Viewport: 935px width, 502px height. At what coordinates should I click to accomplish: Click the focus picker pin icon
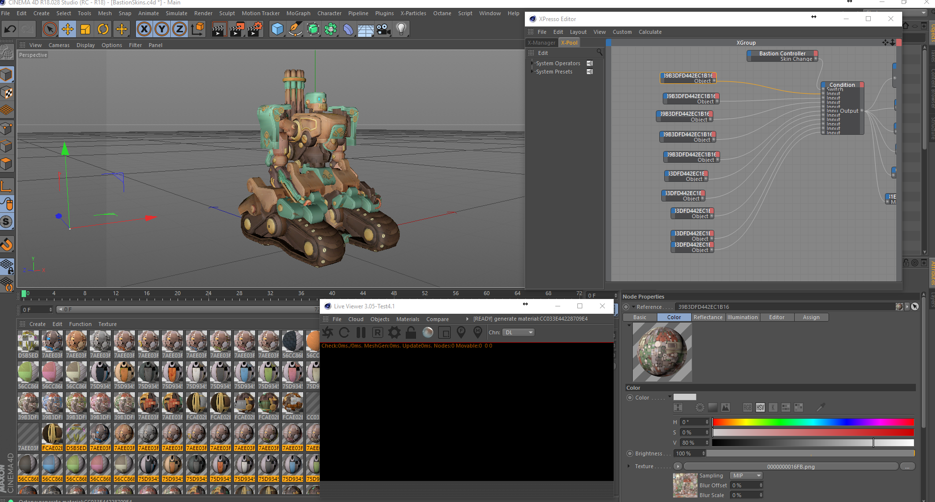(461, 332)
